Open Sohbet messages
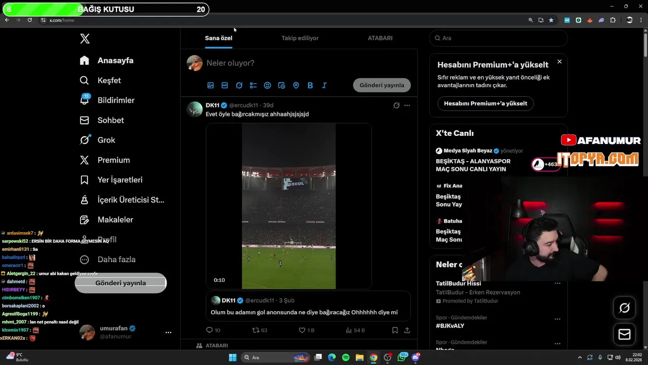Screen dimensions: 648x365 point(102,120)
